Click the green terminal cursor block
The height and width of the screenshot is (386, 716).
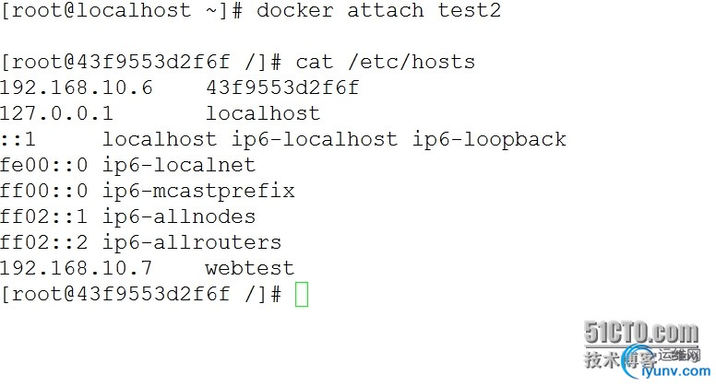point(302,294)
